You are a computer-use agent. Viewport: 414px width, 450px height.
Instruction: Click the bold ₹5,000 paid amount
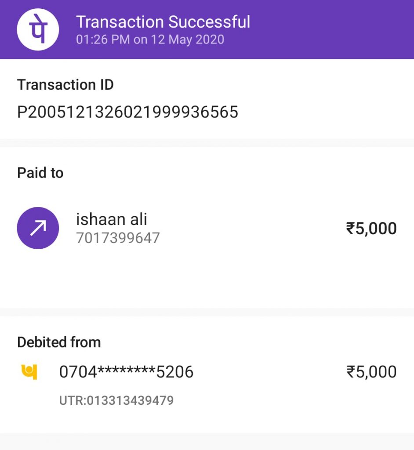(371, 229)
